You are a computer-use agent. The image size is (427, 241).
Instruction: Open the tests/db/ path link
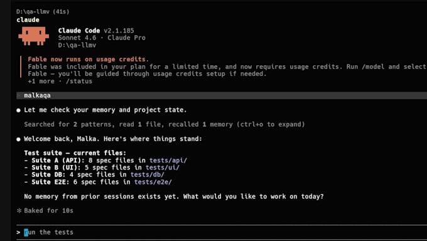click(x=148, y=174)
